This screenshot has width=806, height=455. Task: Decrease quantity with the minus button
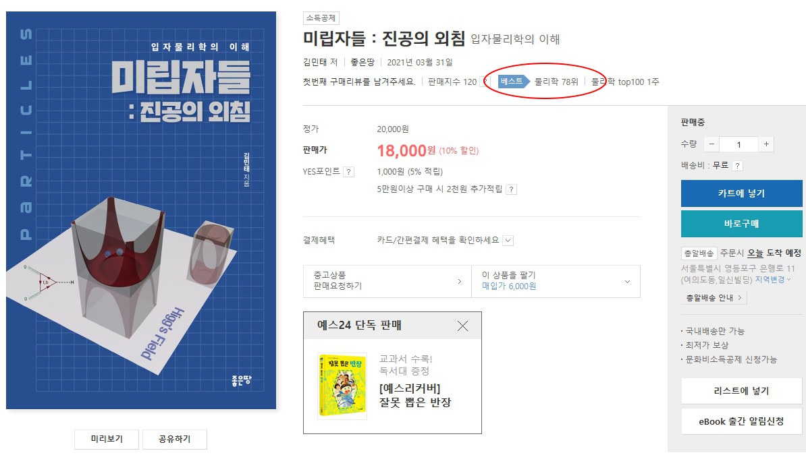click(x=711, y=144)
